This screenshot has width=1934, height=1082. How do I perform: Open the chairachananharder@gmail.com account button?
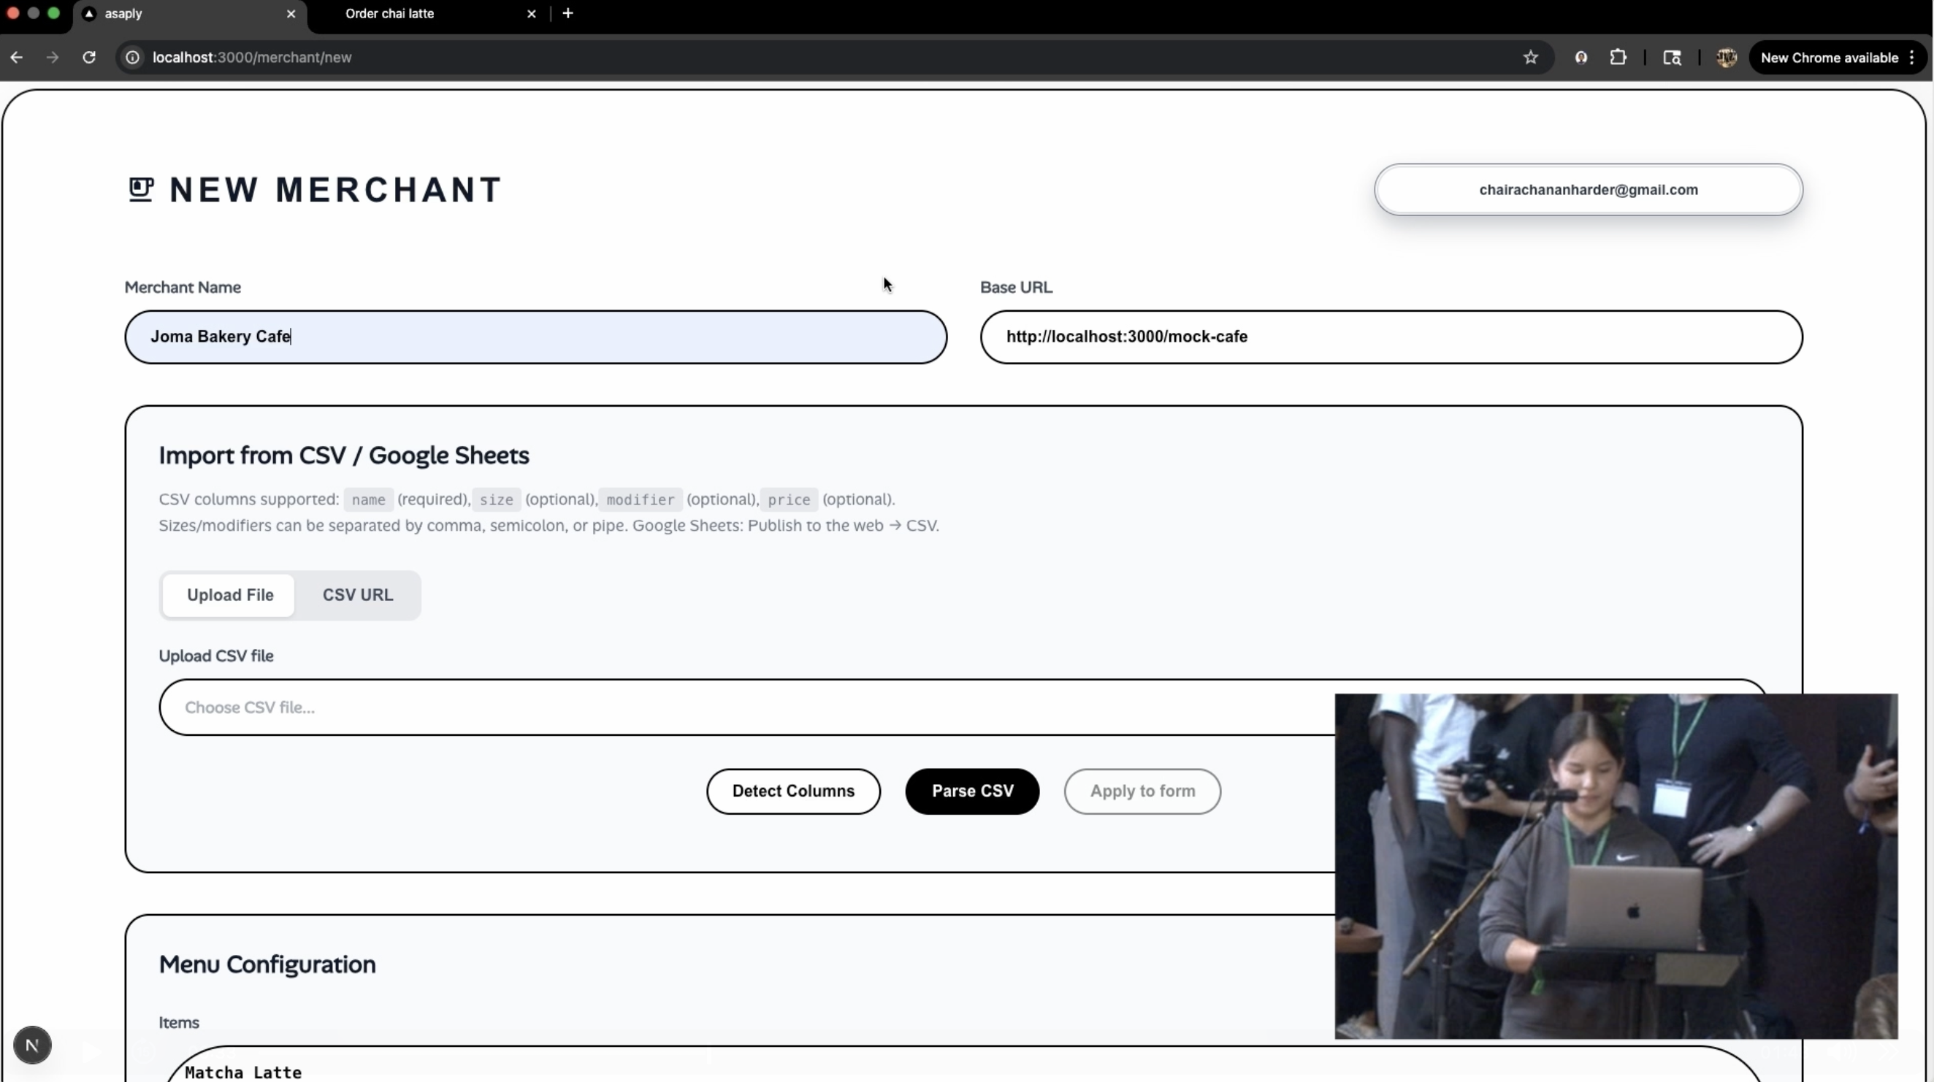(1588, 190)
